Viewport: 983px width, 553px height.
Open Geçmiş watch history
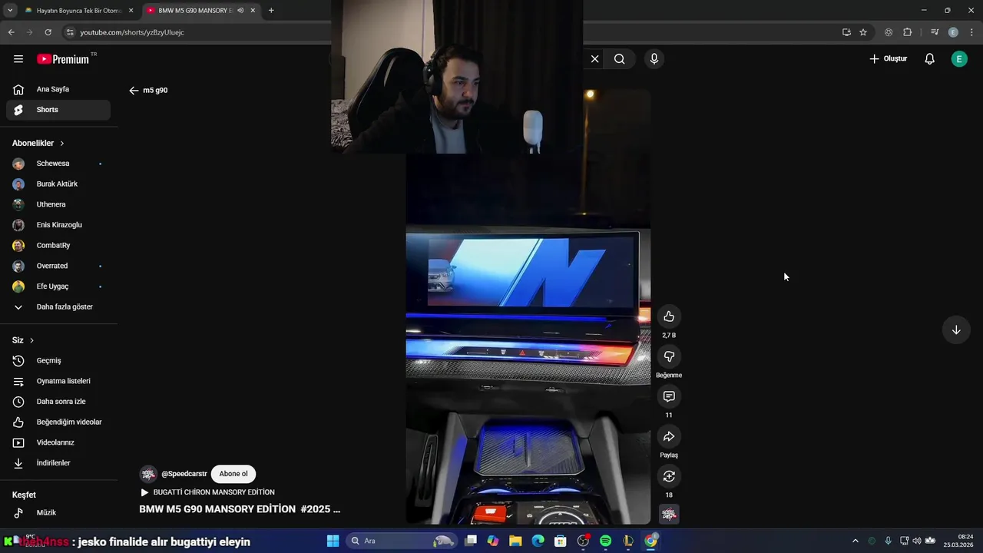click(x=58, y=361)
